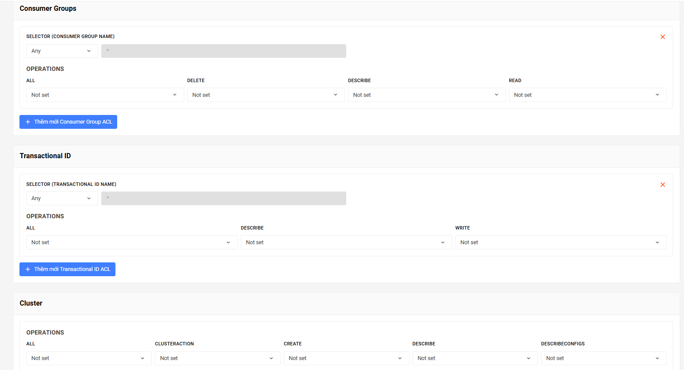Screen dimensions: 684x370
Task: Open Consumer Groups READ operation dropdown
Action: [588, 95]
